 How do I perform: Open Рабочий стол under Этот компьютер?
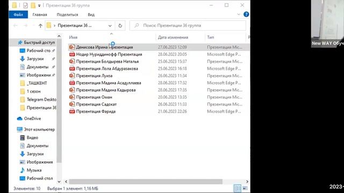[39, 179]
